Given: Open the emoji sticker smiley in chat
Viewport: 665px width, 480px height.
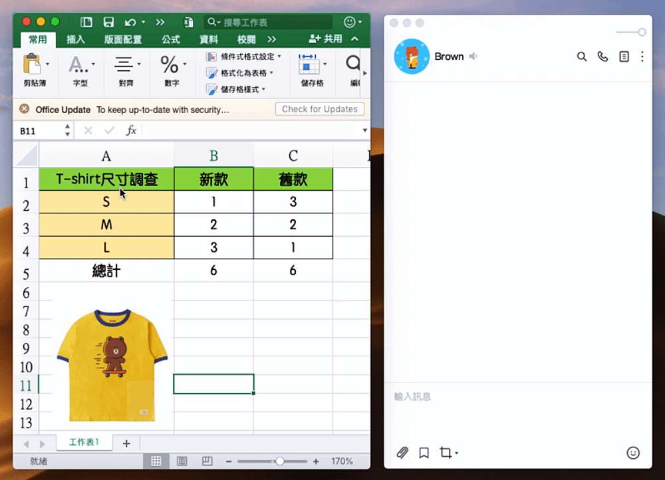Looking at the screenshot, I should pos(633,453).
